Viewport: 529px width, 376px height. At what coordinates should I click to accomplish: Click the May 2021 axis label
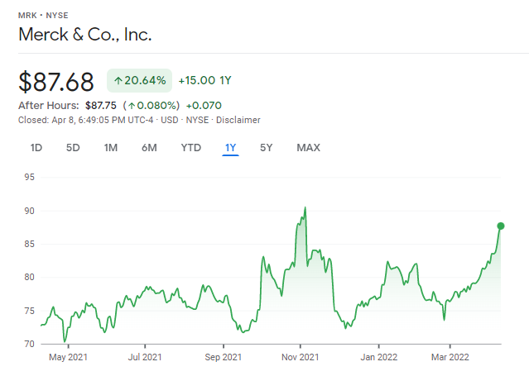pyautogui.click(x=68, y=357)
